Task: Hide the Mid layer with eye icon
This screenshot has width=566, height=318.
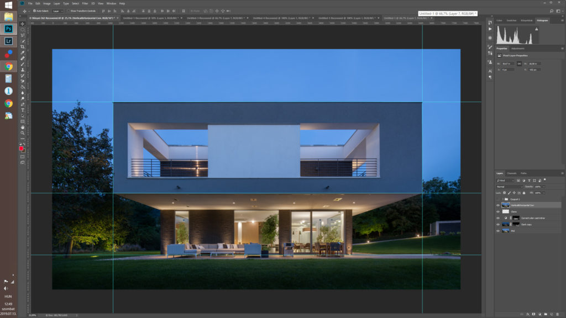Action: pyautogui.click(x=498, y=230)
